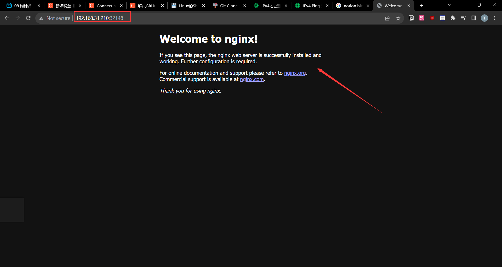Go back to the previous page
The width and height of the screenshot is (502, 267).
(x=7, y=18)
